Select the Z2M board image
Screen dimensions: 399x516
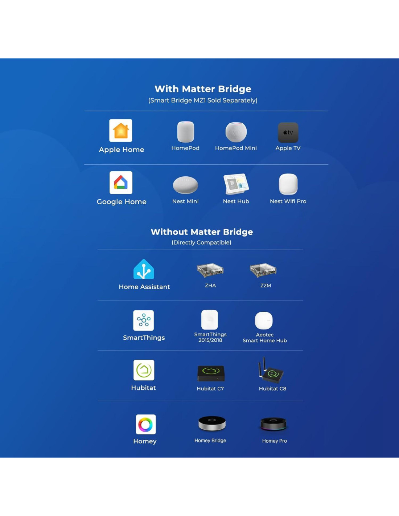[263, 270]
